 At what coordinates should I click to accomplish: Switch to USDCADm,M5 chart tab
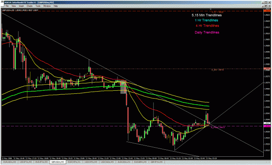[107, 162]
